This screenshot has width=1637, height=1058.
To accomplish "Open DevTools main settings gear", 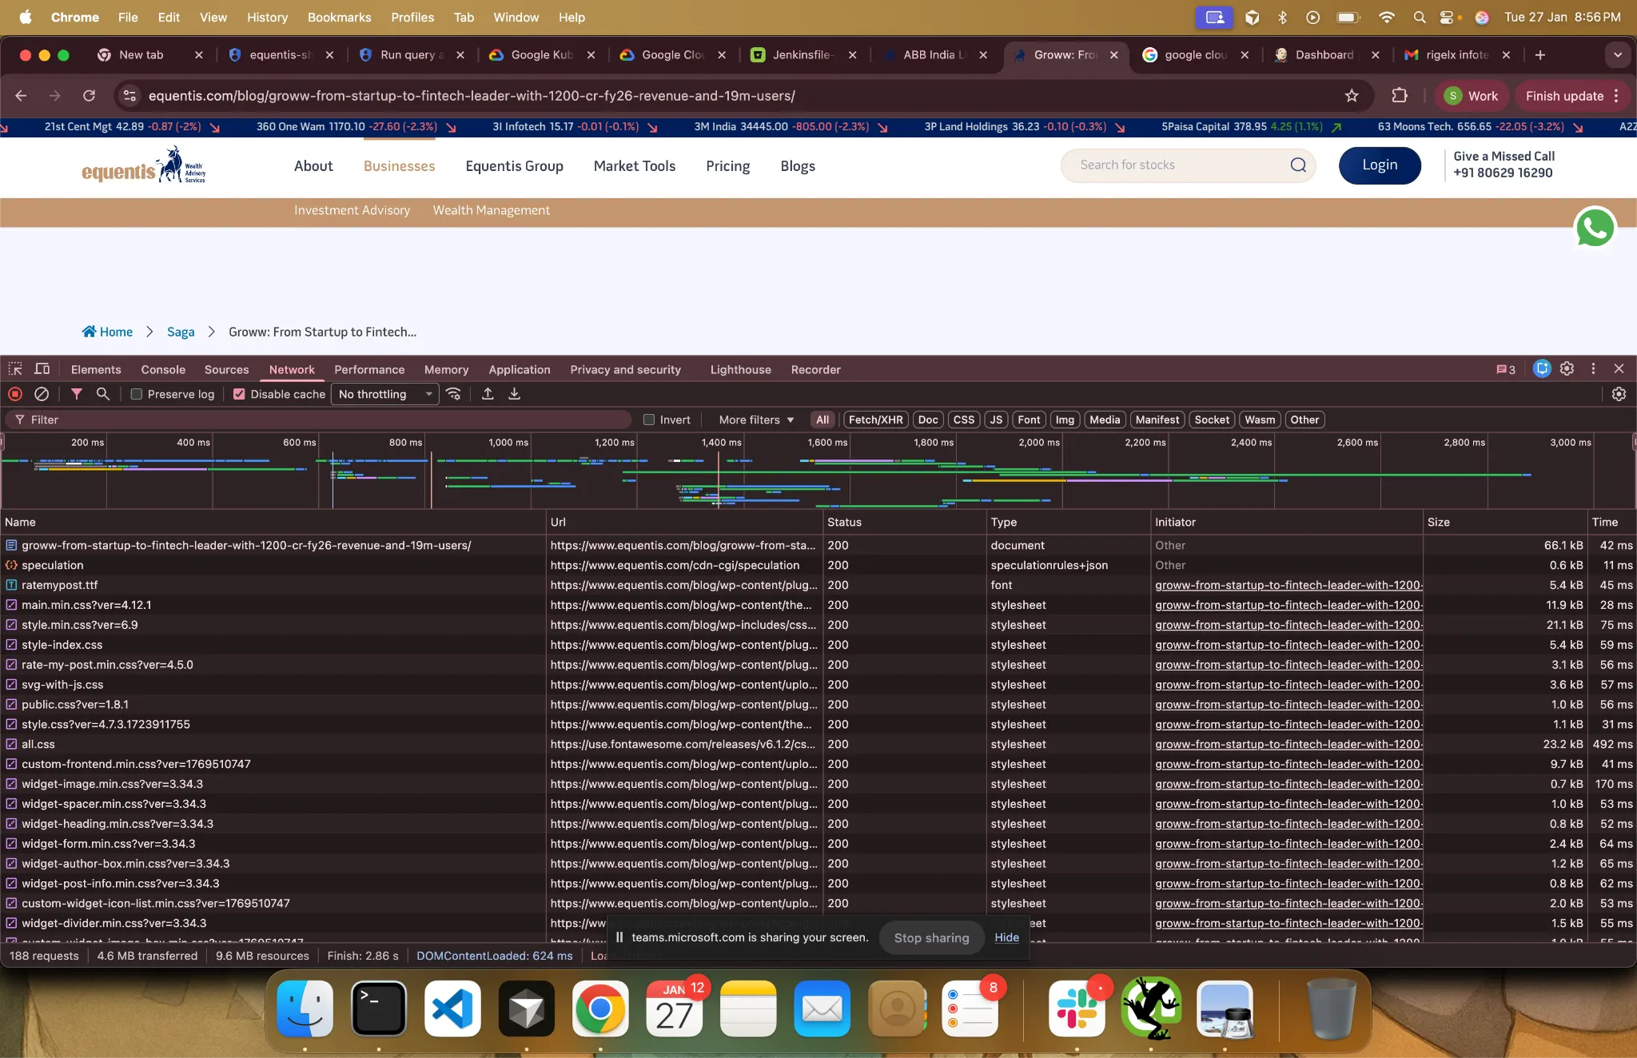I will click(x=1567, y=369).
